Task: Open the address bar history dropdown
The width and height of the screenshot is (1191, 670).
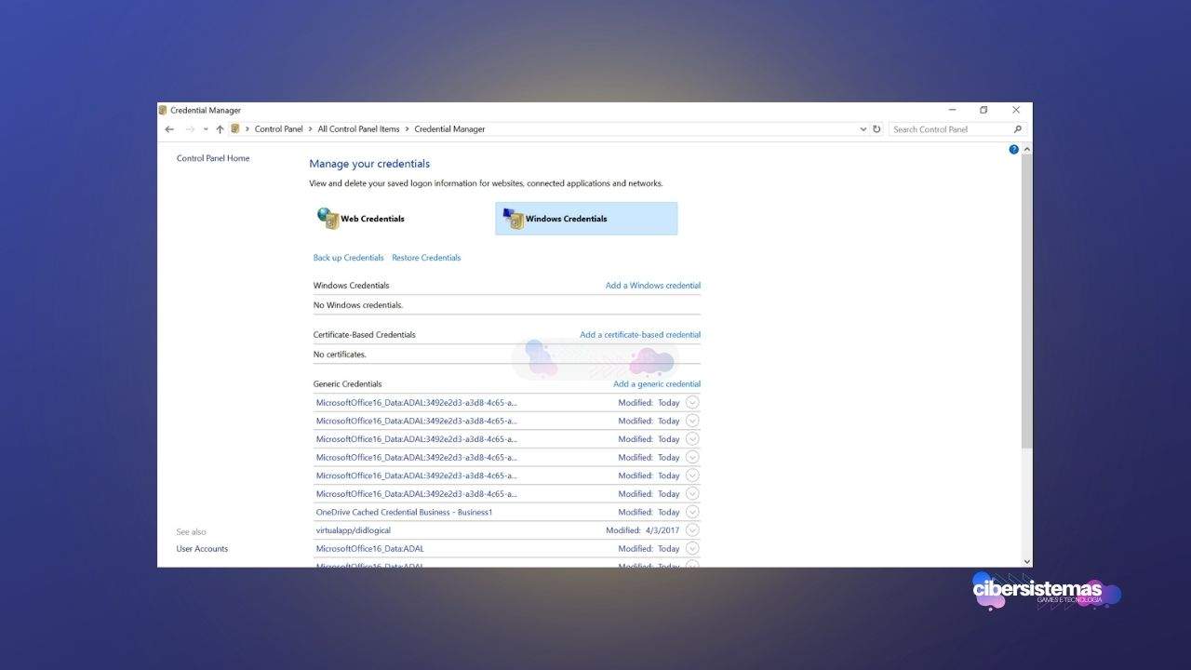Action: click(x=863, y=129)
